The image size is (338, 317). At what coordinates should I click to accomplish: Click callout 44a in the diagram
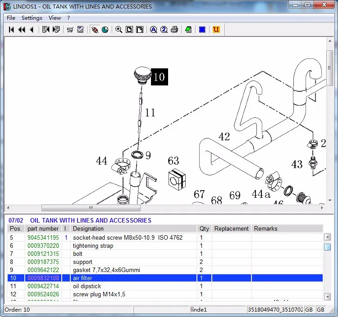click(261, 194)
